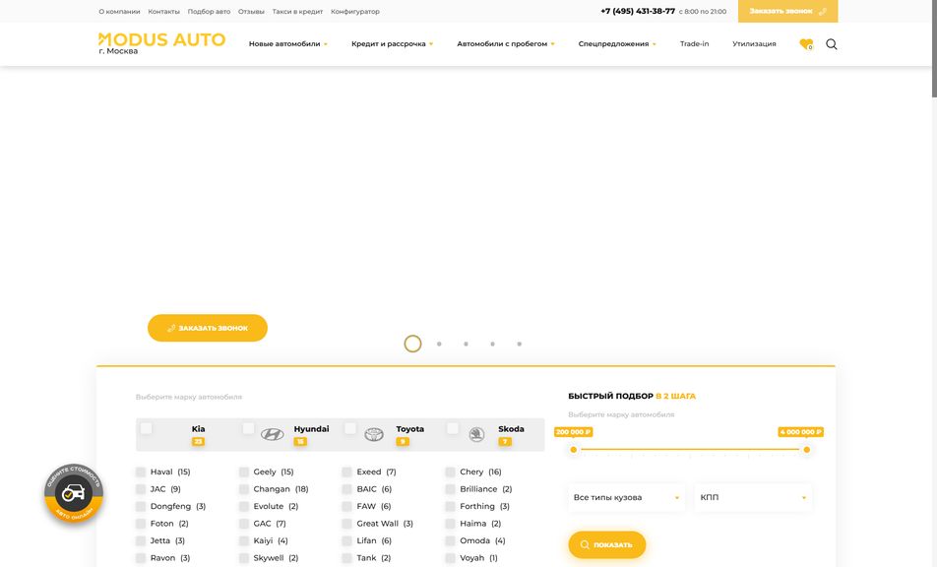This screenshot has height=567, width=937.
Task: Go to the fourth banner slide dot
Action: point(492,345)
